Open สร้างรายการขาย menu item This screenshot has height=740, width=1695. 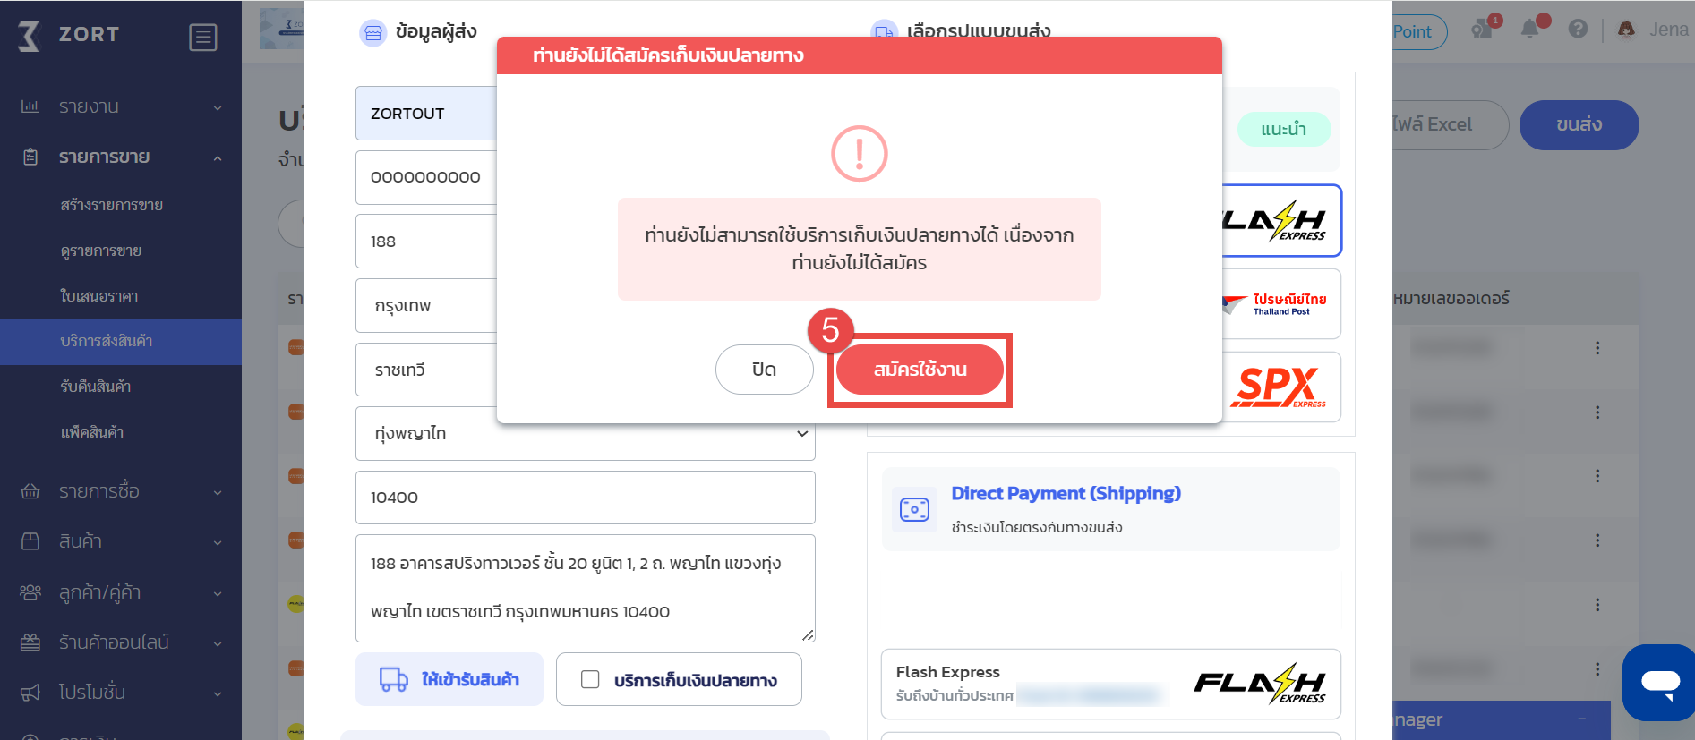pos(111,205)
